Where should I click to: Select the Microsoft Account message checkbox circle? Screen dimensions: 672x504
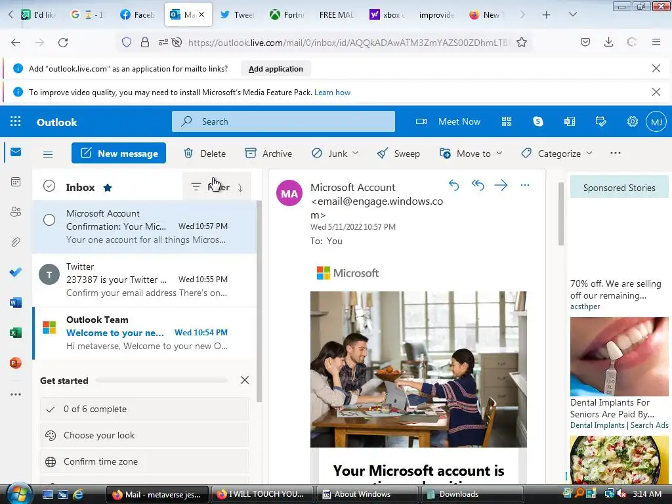pos(49,220)
